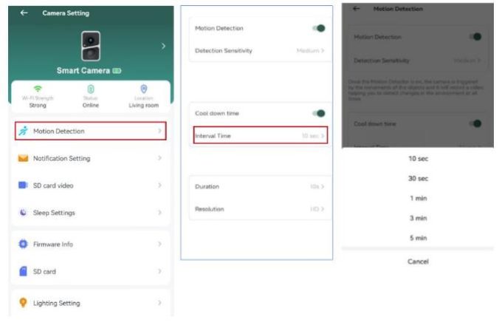The width and height of the screenshot is (502, 322).
Task: Select the 30 sec interval option
Action: point(418,179)
